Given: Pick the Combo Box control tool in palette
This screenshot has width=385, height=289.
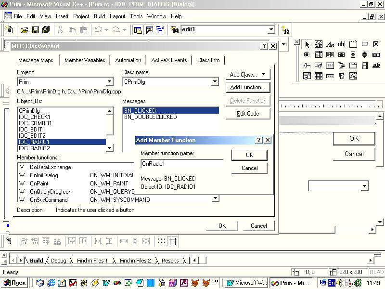Looking at the screenshot, I should pyautogui.click(x=318, y=54).
